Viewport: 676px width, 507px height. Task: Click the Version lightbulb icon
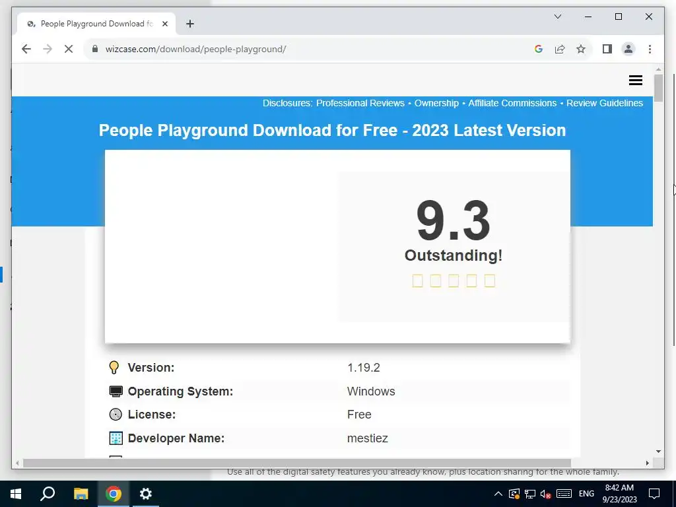[114, 367]
